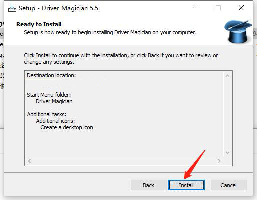The height and width of the screenshot is (200, 257).
Task: Select the "Start Menu folder:" line
Action: [49, 95]
